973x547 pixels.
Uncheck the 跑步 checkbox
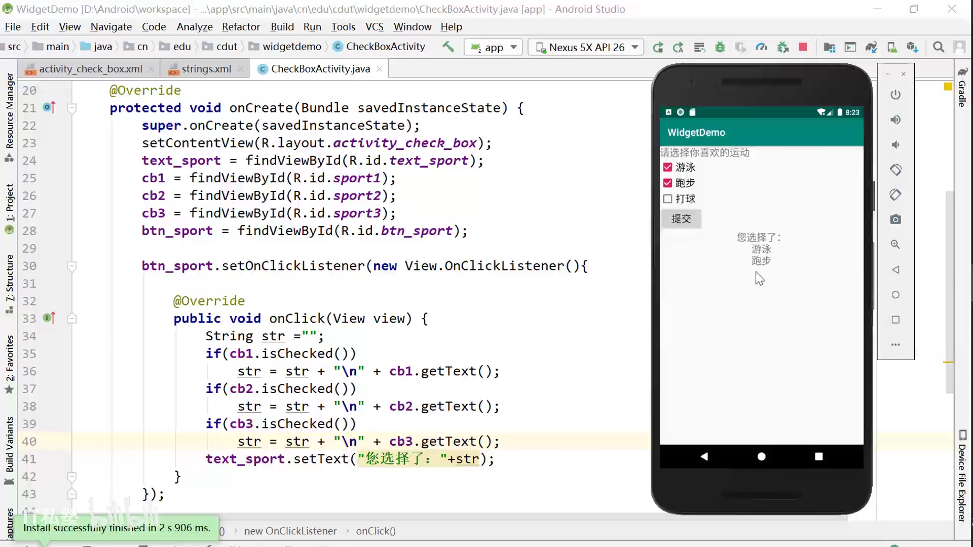click(x=667, y=183)
